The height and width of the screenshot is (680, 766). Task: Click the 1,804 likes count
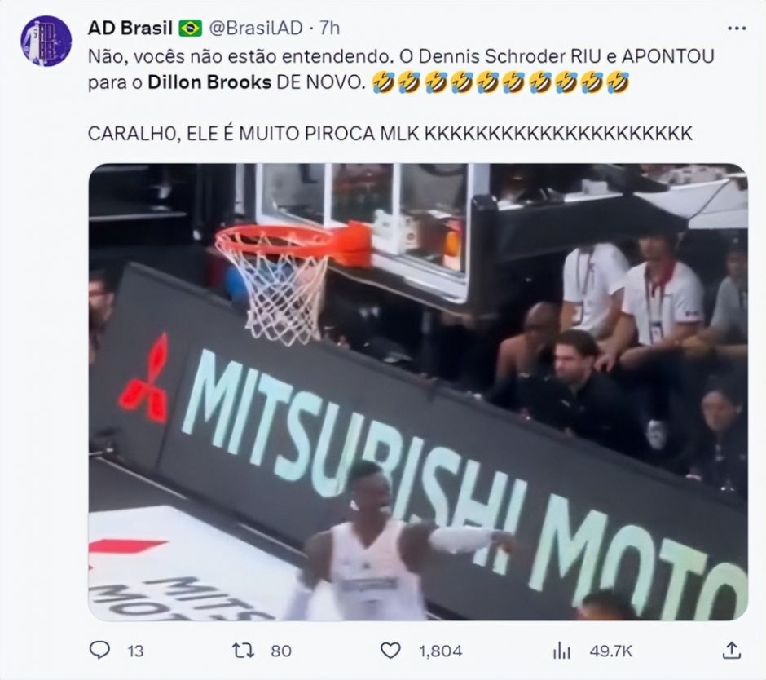click(440, 651)
